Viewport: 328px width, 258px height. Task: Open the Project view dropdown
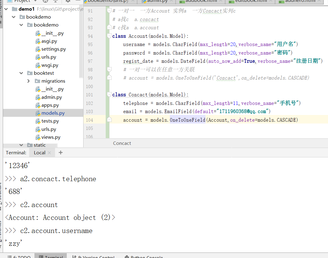(36, 1)
